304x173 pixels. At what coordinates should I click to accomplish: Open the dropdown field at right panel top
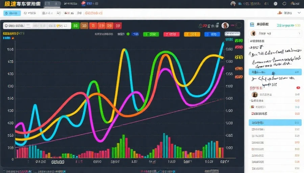point(275,33)
